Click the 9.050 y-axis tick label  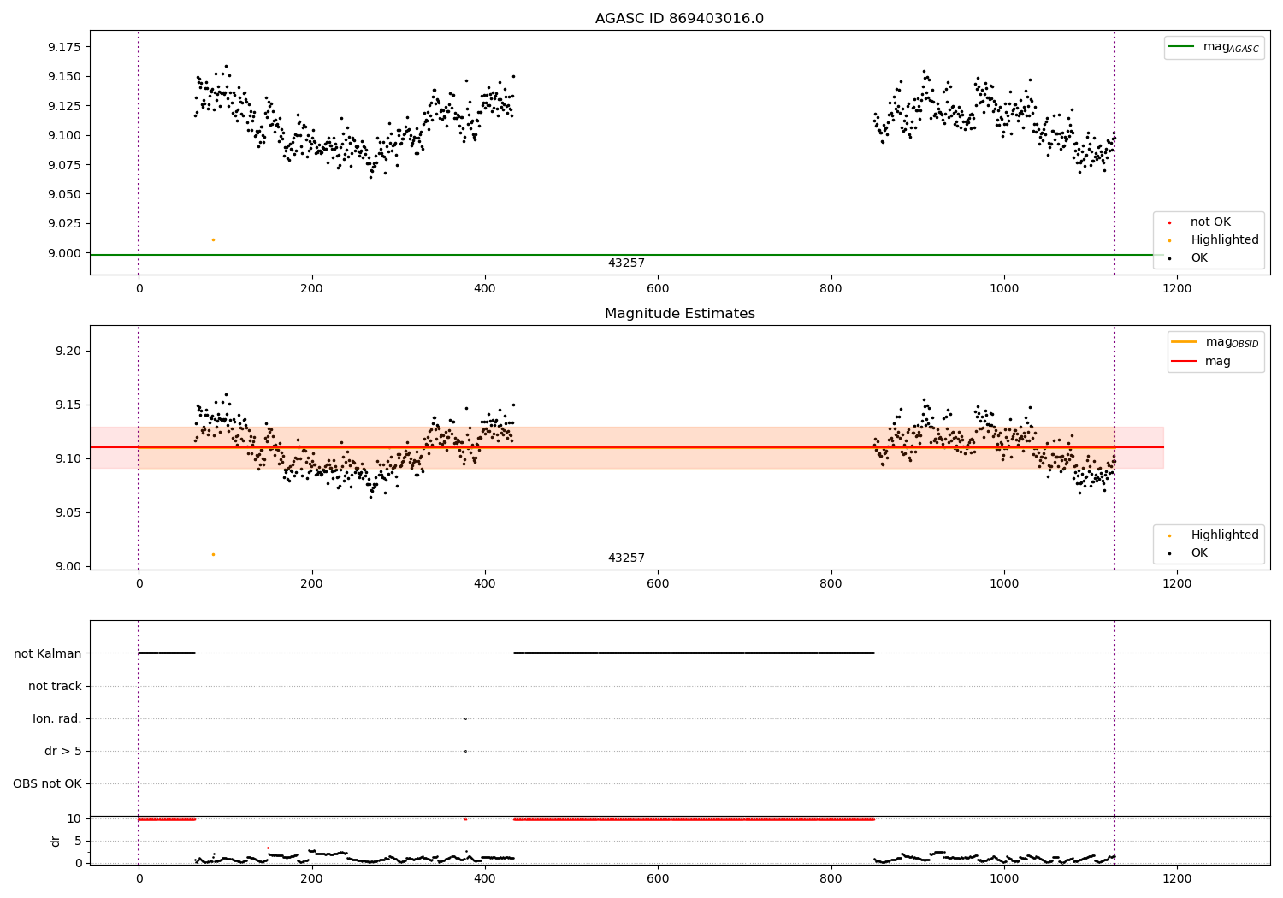65,194
